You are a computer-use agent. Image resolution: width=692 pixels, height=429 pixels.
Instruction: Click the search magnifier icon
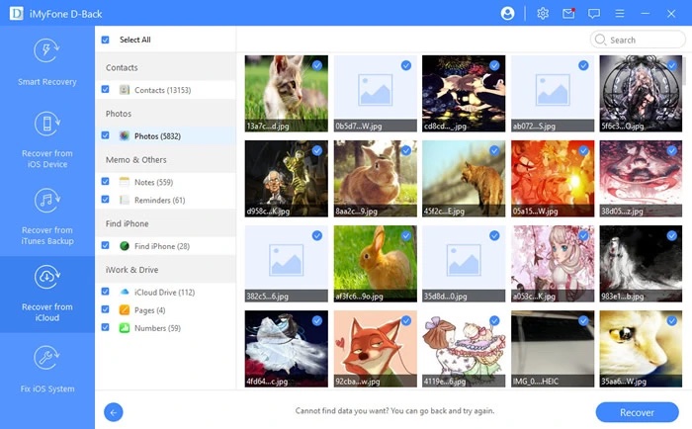click(x=600, y=40)
